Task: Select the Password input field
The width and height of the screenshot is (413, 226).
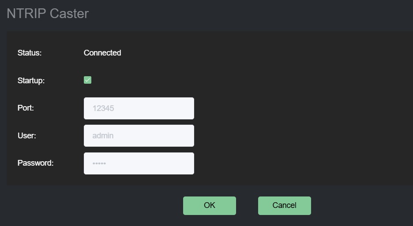Action: 139,163
